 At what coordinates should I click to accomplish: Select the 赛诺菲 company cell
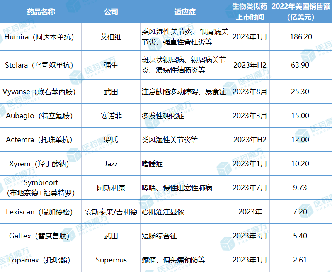tap(111, 116)
